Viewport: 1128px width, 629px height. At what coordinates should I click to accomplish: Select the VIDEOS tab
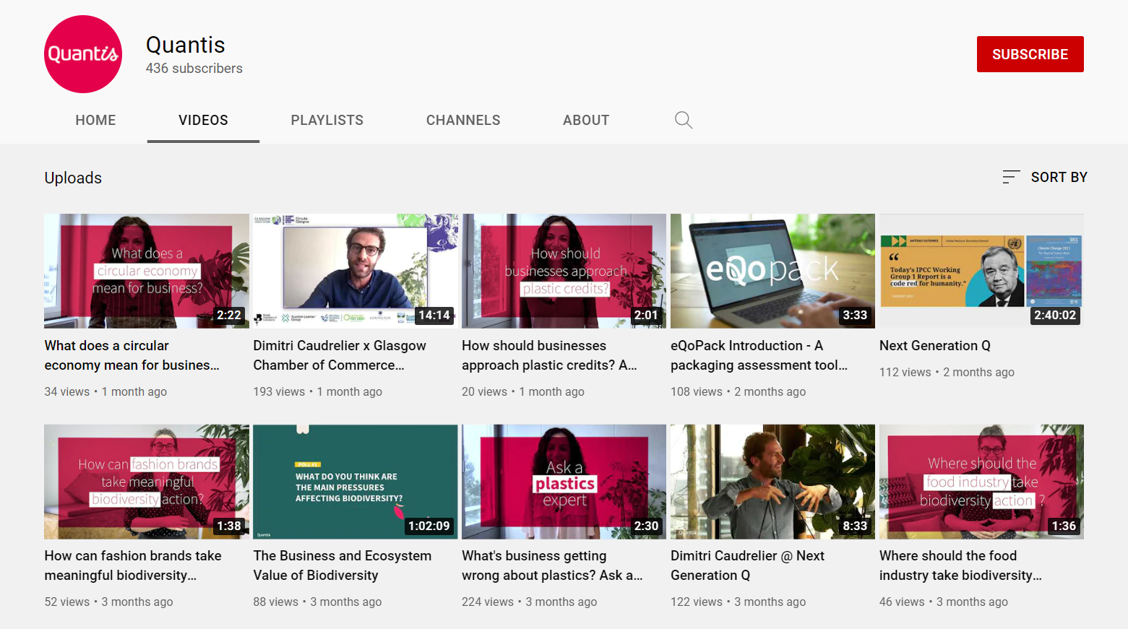pyautogui.click(x=203, y=120)
